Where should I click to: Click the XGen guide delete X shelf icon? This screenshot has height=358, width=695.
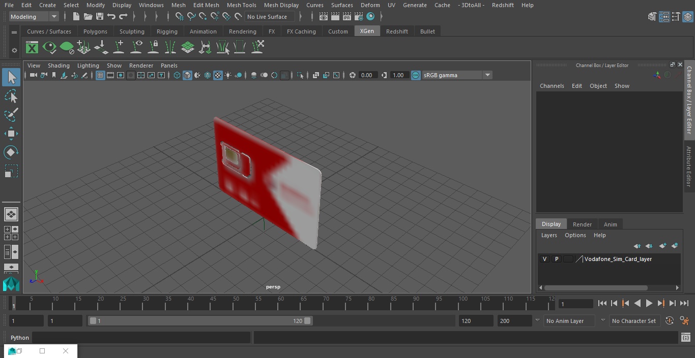pyautogui.click(x=257, y=47)
